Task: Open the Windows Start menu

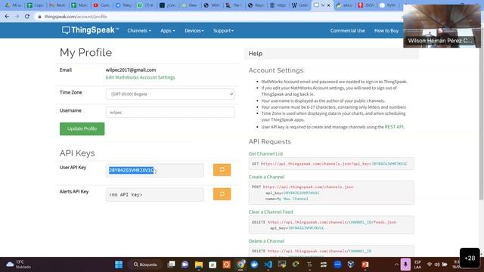Action: click(119, 264)
